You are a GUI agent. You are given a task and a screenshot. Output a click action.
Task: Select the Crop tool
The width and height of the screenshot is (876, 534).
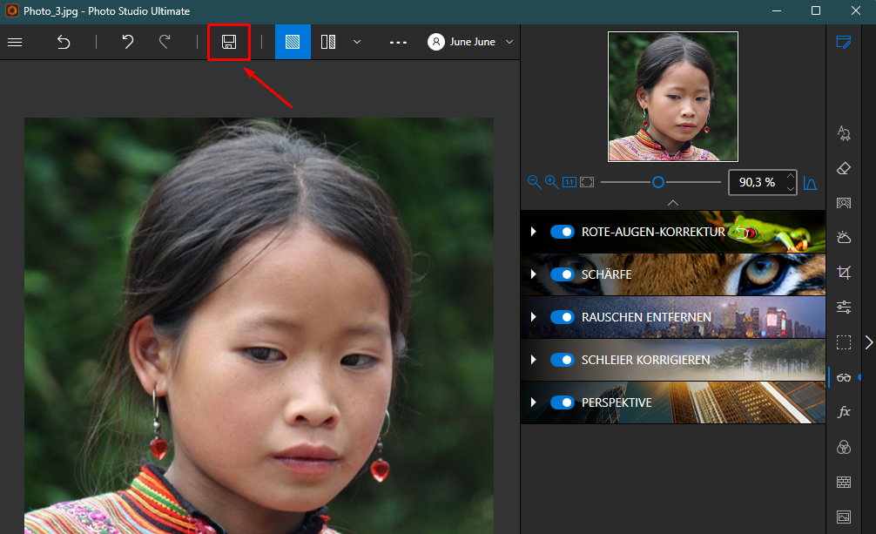pos(844,273)
